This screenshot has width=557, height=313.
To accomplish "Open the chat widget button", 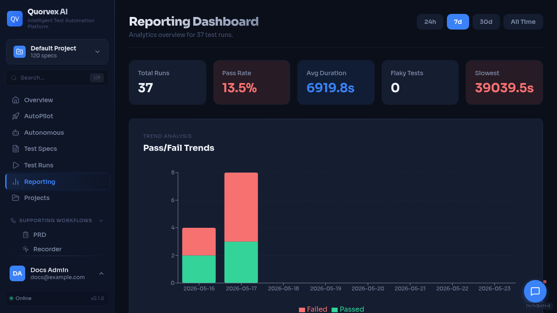I will (535, 291).
